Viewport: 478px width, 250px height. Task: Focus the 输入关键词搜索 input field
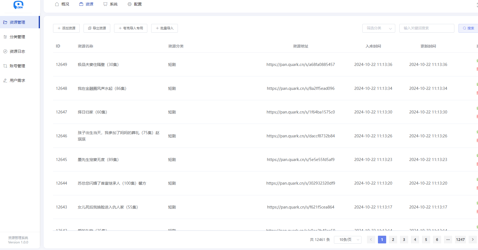pos(427,28)
